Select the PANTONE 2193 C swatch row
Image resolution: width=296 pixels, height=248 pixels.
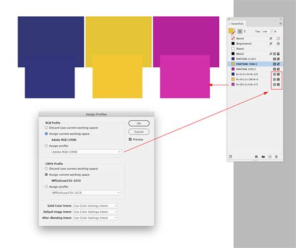pyautogui.click(x=255, y=69)
